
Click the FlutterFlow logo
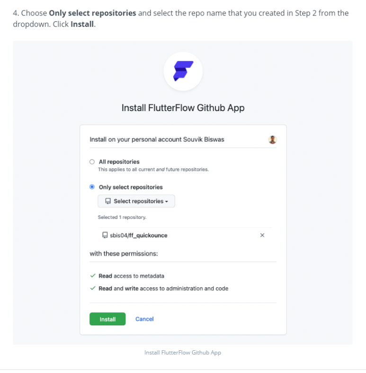(183, 71)
